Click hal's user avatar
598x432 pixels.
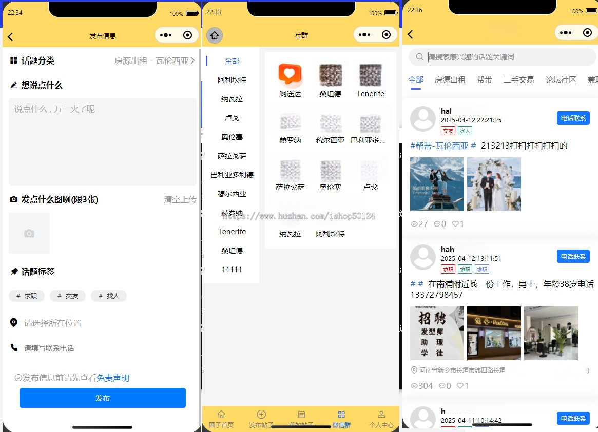coord(422,119)
